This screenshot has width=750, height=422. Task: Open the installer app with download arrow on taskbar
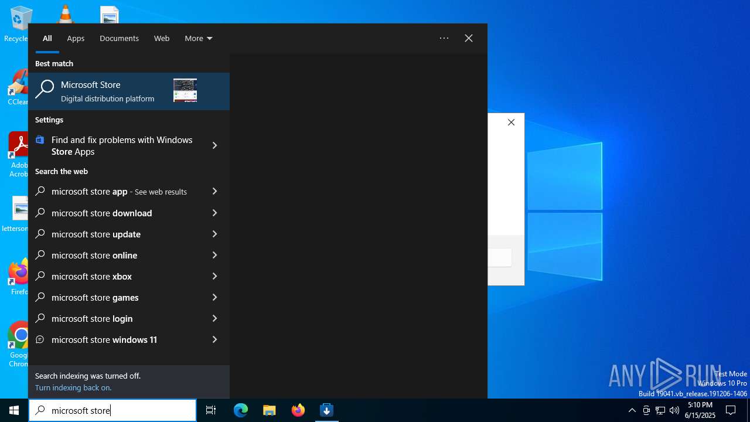click(x=327, y=410)
